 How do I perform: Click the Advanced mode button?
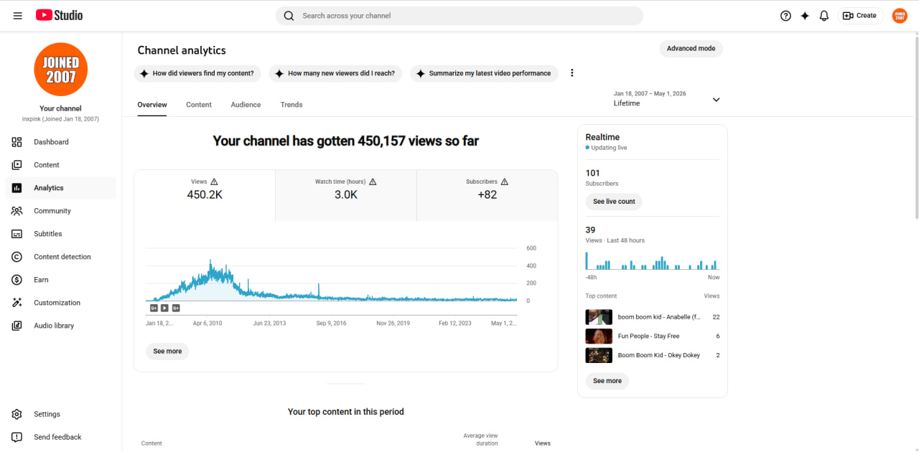pos(691,49)
